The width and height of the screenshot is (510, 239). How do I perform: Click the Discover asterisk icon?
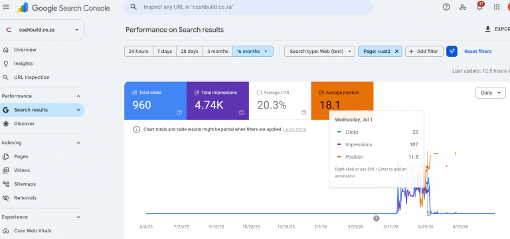click(5, 124)
